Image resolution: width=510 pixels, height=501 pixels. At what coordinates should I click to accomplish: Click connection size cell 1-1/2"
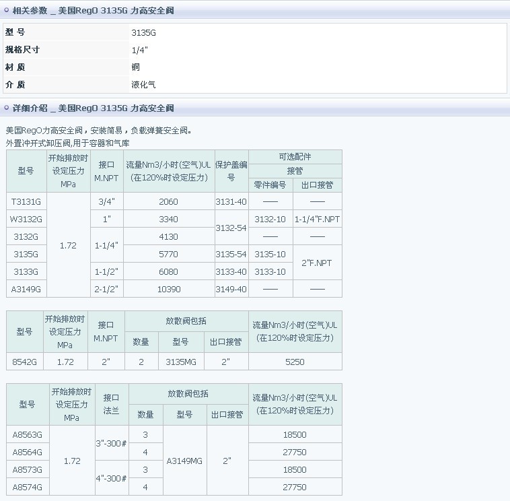point(107,271)
